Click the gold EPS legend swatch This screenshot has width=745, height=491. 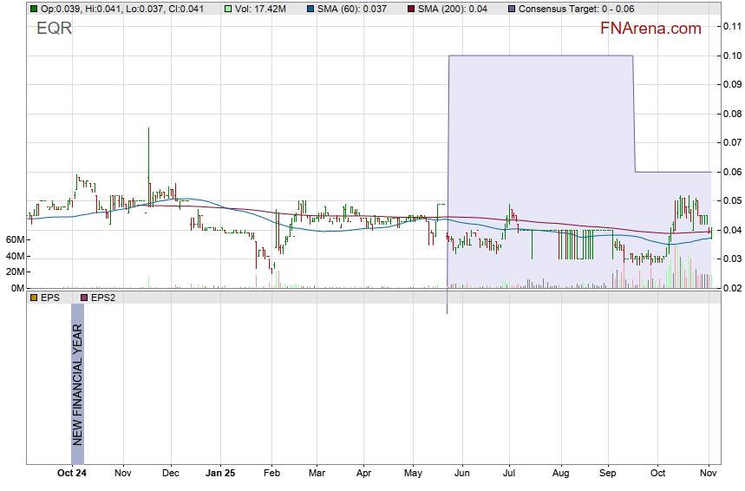click(x=33, y=298)
